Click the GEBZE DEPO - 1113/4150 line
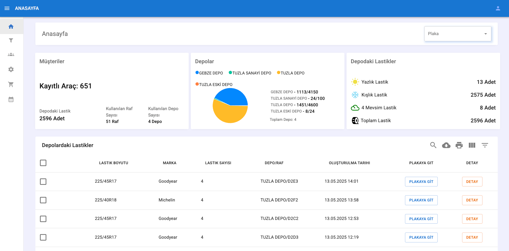This screenshot has height=251, width=509. pos(294,92)
